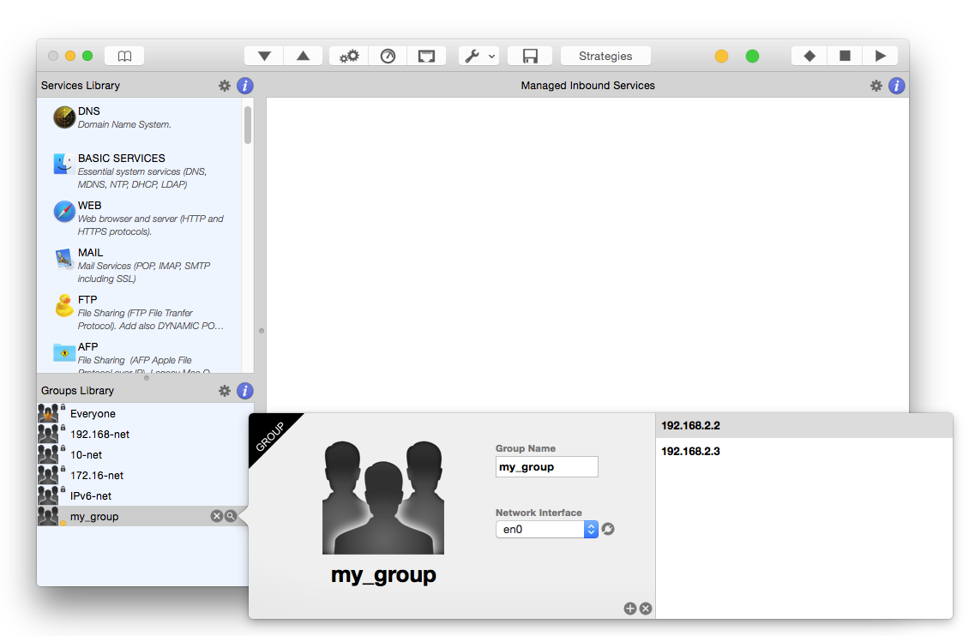The image size is (969, 636).
Task: Click the open book icon in toolbar
Action: (124, 56)
